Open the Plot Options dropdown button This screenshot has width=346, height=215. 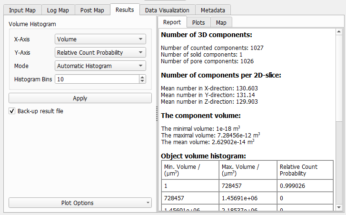pos(80,203)
